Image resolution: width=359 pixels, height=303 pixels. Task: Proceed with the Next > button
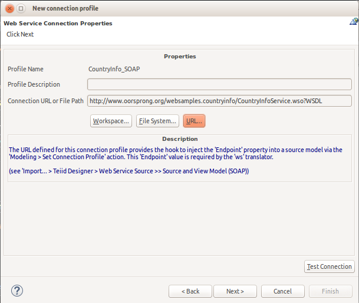pyautogui.click(x=235, y=291)
